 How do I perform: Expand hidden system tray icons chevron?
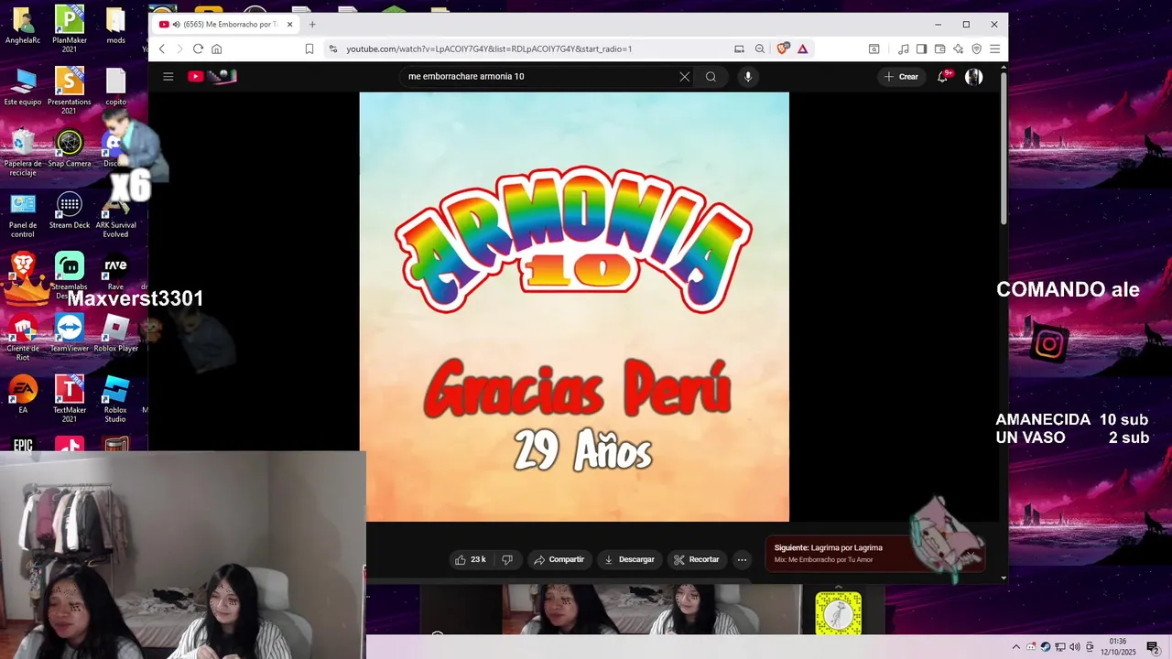coord(1015,647)
